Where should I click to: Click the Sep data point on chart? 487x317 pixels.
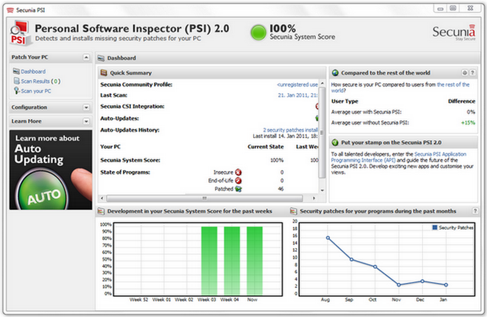[352, 260]
